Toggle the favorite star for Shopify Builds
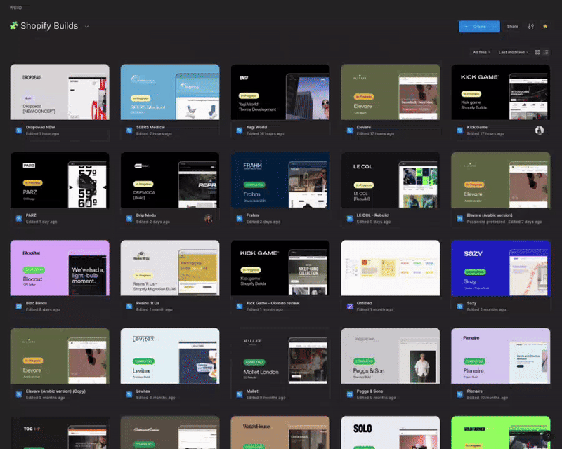562x449 pixels. (x=545, y=26)
